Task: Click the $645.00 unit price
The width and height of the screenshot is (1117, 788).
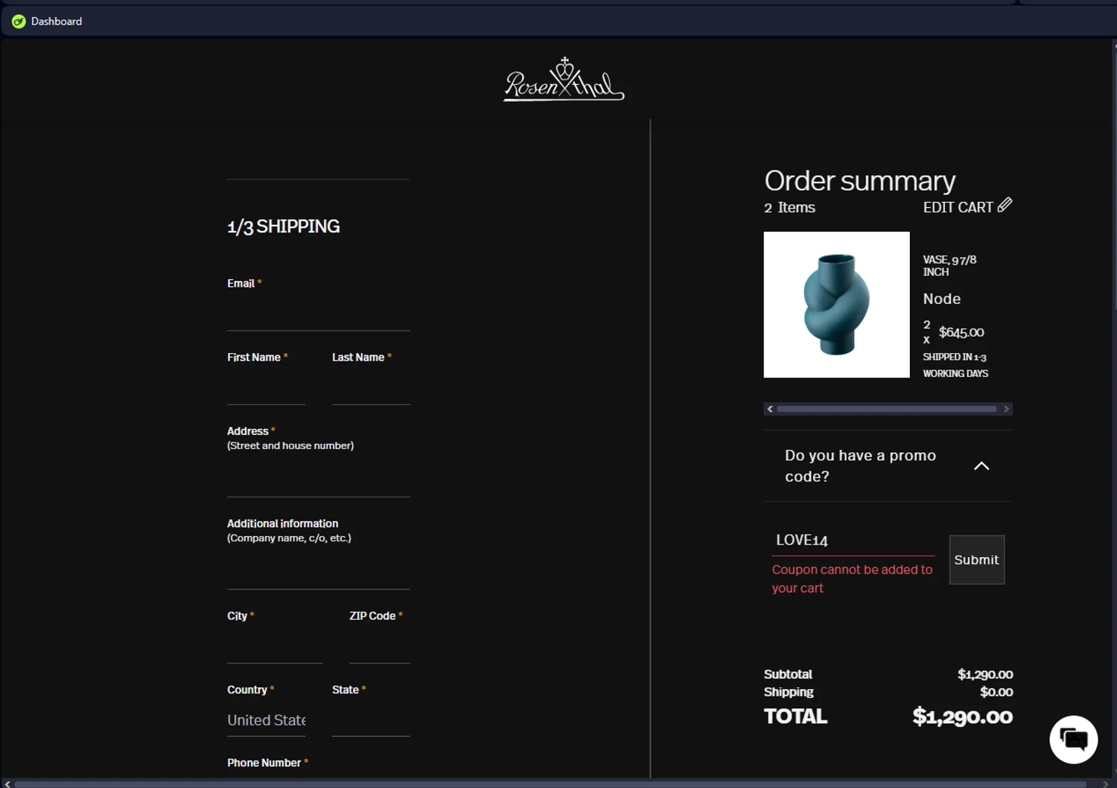Action: pyautogui.click(x=961, y=332)
